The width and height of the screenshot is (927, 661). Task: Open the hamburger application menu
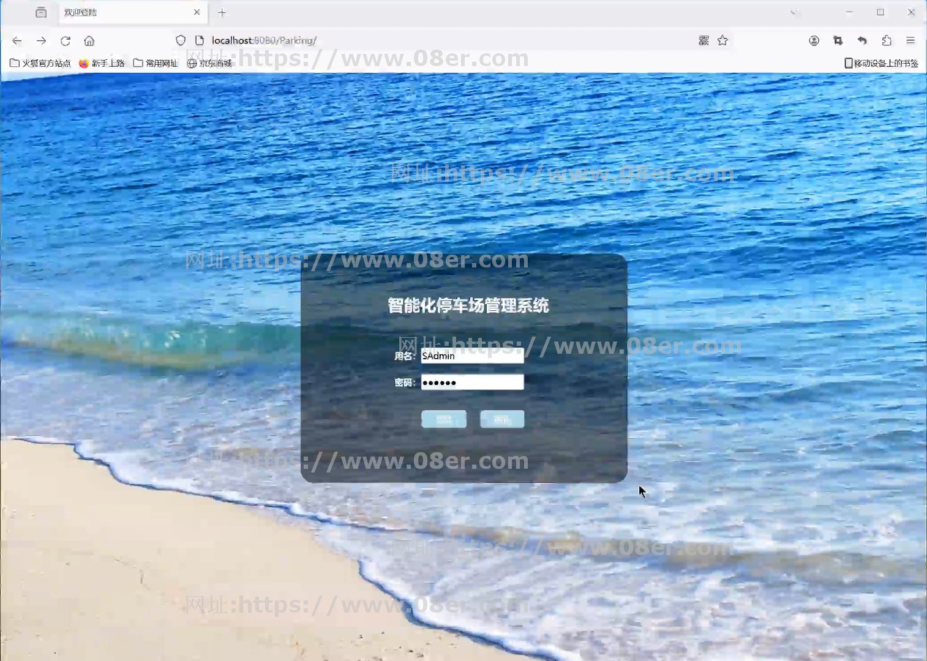point(910,40)
